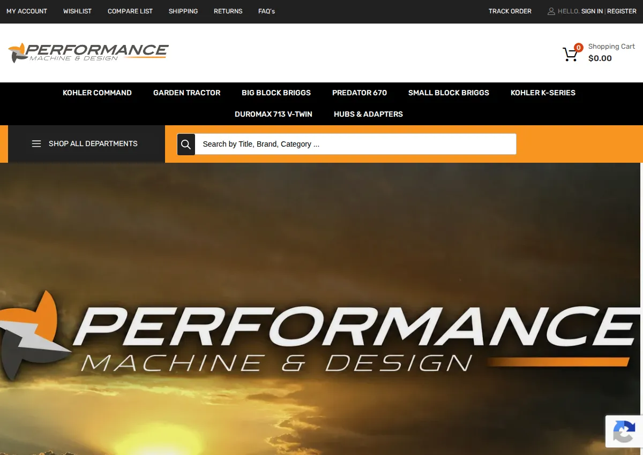This screenshot has width=643, height=455.
Task: Select Big Block Briggs menu item
Action: pyautogui.click(x=276, y=93)
